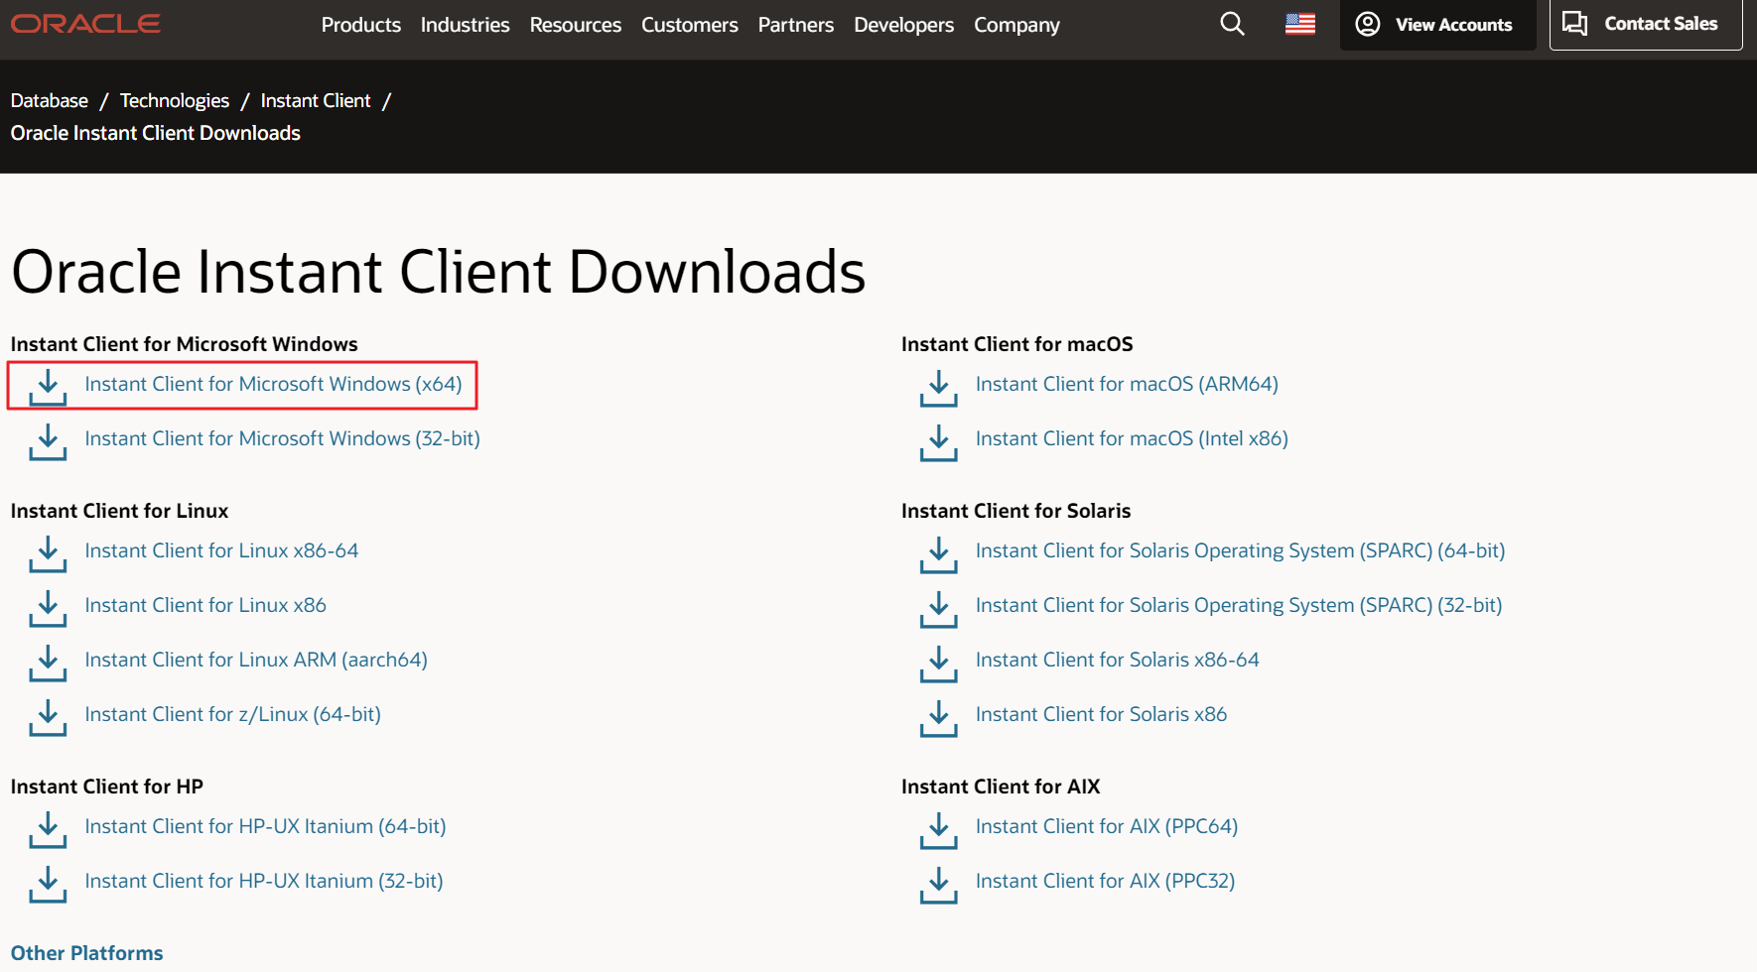The image size is (1757, 972).
Task: Open Solaris Operating System (SPARC) (64-bit) link
Action: click(x=1240, y=550)
